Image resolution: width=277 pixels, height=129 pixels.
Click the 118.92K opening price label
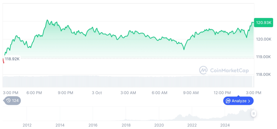point(13,59)
